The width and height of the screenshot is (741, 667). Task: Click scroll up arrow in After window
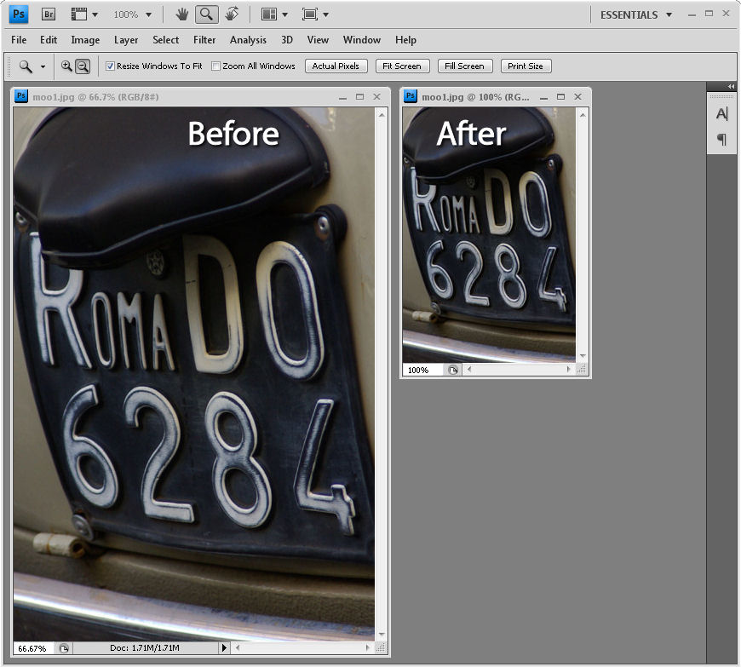coord(583,115)
